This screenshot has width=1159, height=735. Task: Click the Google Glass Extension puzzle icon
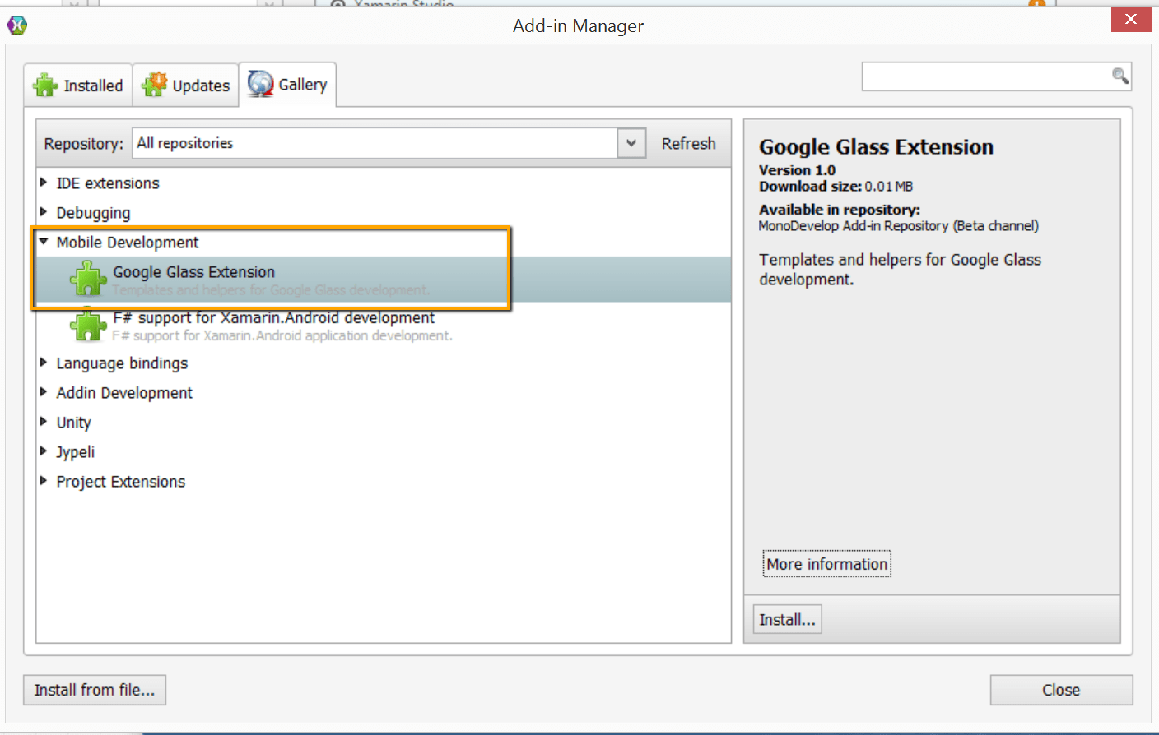point(88,279)
